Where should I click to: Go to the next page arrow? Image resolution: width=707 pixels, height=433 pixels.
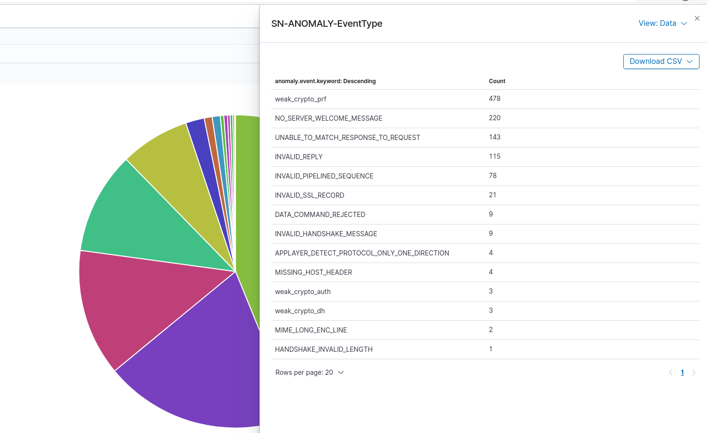point(693,372)
